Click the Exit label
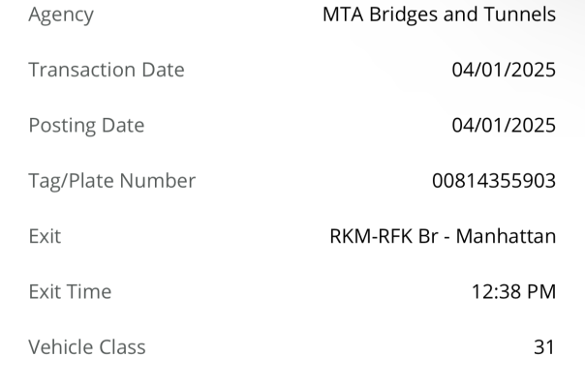Viewport: 585px width, 387px height. (x=45, y=236)
